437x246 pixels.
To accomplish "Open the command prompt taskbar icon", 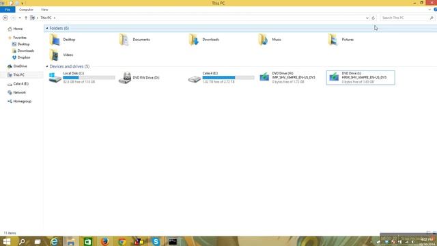I will (173, 241).
